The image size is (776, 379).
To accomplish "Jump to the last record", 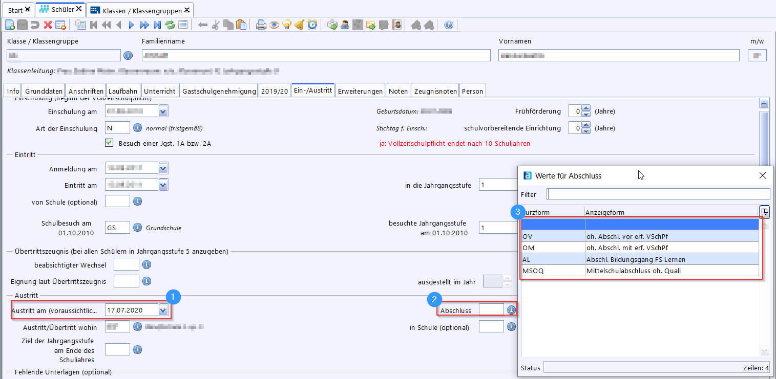I will pyautogui.click(x=157, y=25).
